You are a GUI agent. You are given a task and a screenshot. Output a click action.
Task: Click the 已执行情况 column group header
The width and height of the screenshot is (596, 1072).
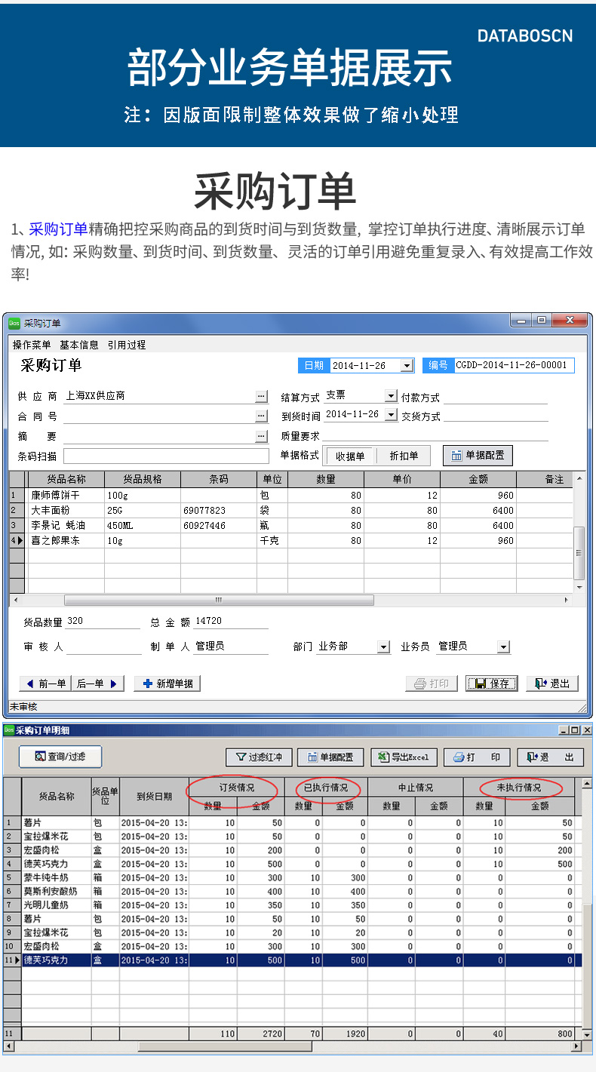(326, 788)
